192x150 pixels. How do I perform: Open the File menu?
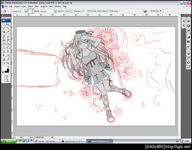[6, 6]
